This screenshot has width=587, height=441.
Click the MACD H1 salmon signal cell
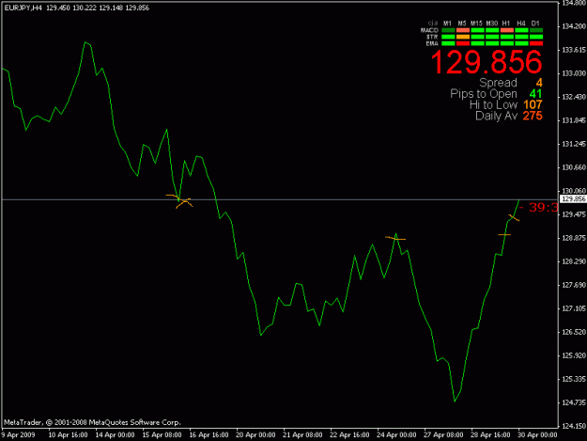507,30
